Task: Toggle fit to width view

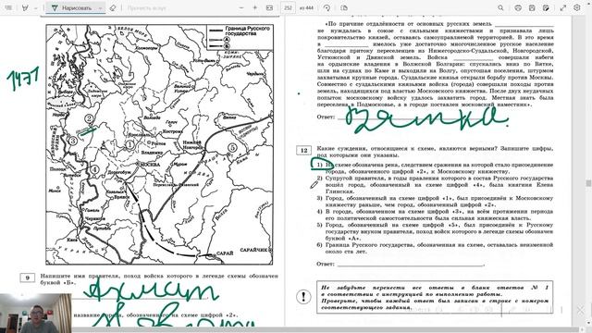Action: point(269,7)
